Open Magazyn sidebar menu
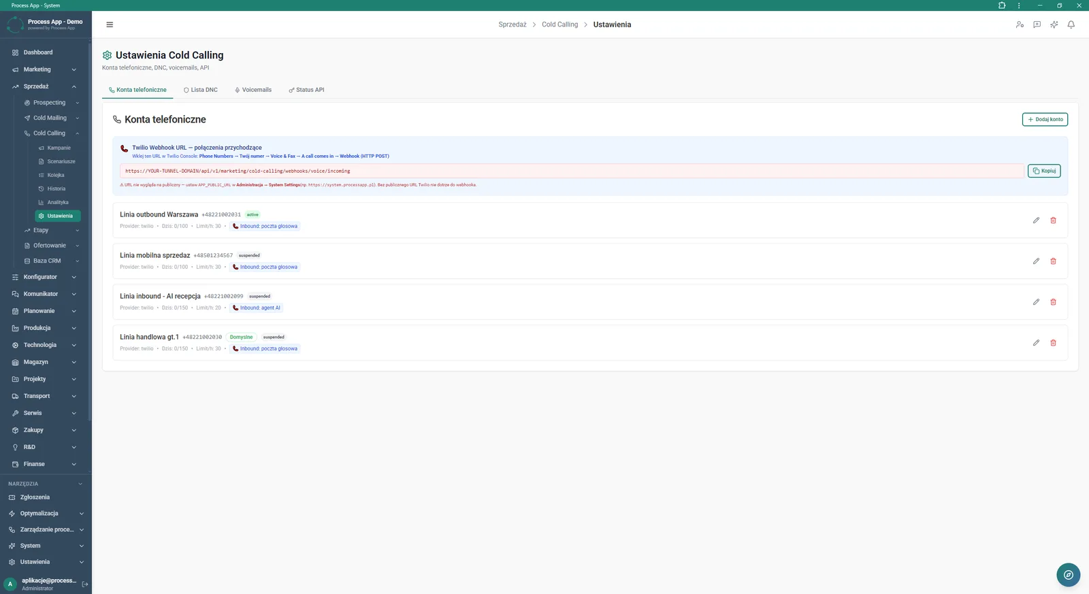 (46, 362)
